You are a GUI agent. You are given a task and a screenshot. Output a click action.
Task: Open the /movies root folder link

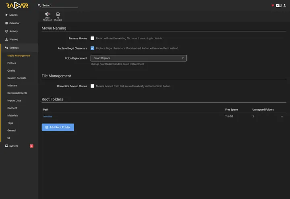coord(48,117)
